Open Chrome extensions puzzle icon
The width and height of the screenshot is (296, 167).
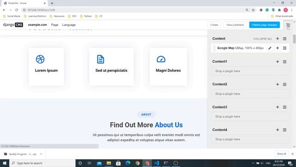point(279,10)
